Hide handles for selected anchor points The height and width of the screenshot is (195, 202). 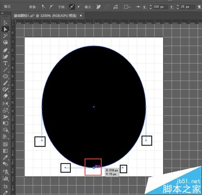point(78,7)
